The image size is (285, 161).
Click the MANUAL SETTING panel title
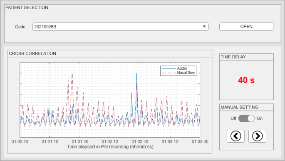tap(239, 107)
